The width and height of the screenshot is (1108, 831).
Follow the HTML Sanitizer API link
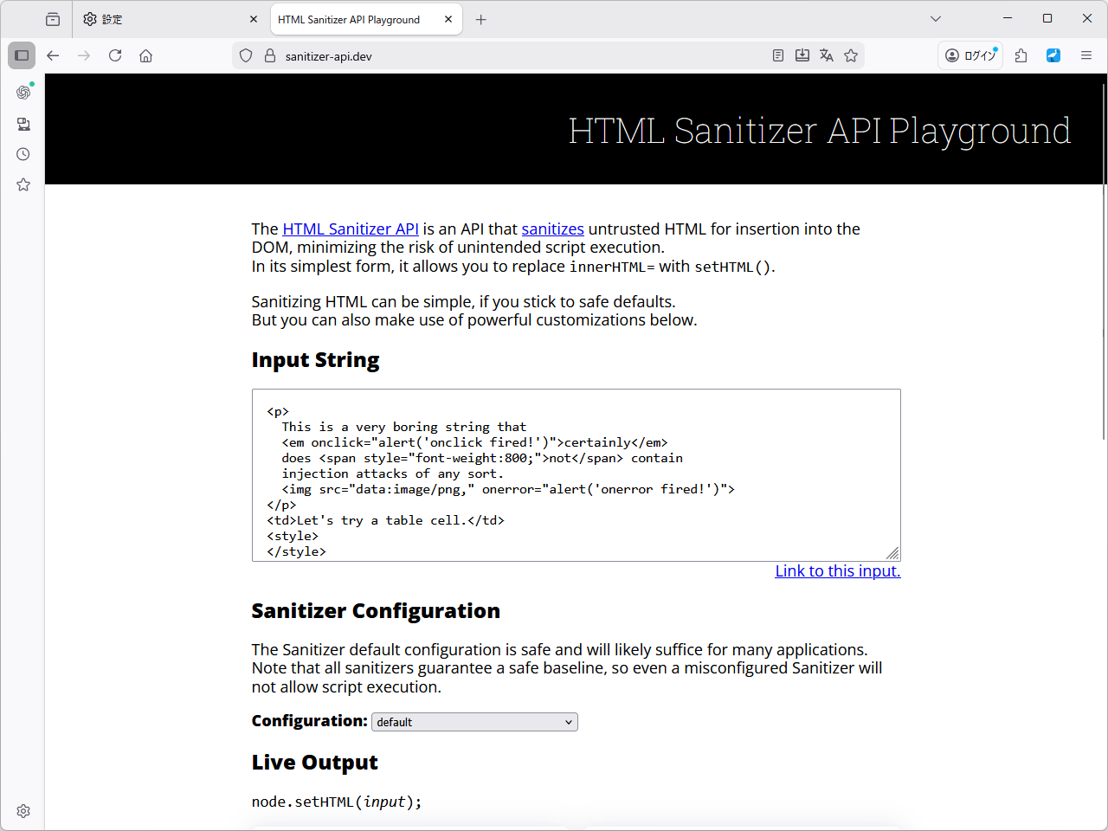click(351, 229)
